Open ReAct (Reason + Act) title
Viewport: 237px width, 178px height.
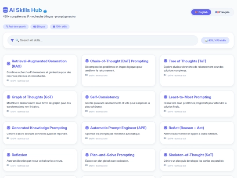(x=186, y=128)
